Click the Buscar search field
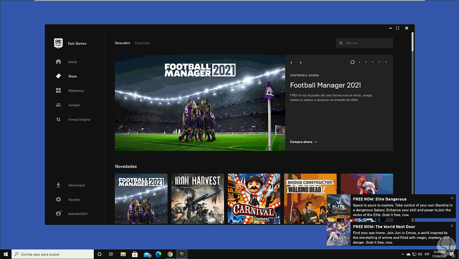 [365, 43]
